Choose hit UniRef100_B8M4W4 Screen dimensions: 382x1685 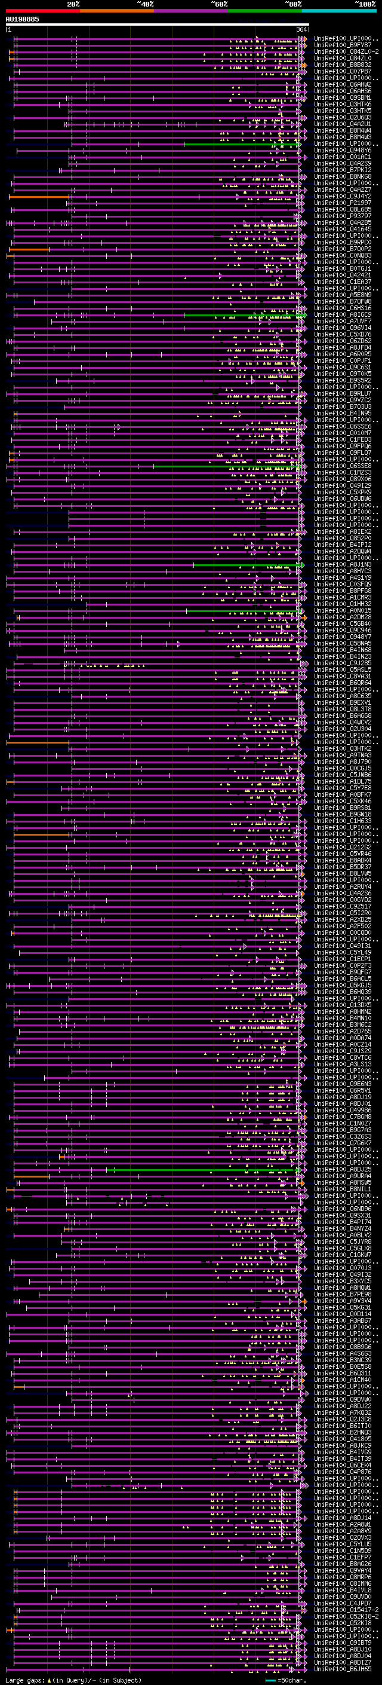(x=343, y=130)
